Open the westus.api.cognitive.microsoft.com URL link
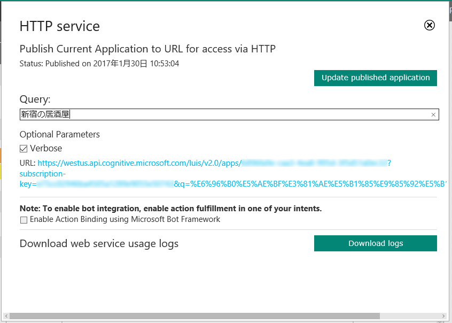452x323 pixels. [139, 163]
